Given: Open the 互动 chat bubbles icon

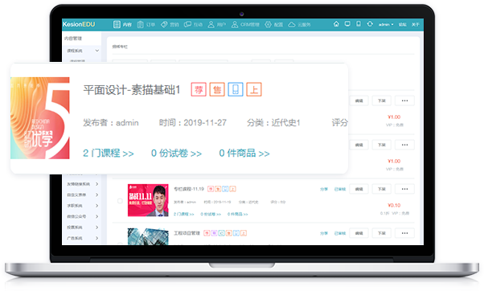Looking at the screenshot, I should click(187, 24).
